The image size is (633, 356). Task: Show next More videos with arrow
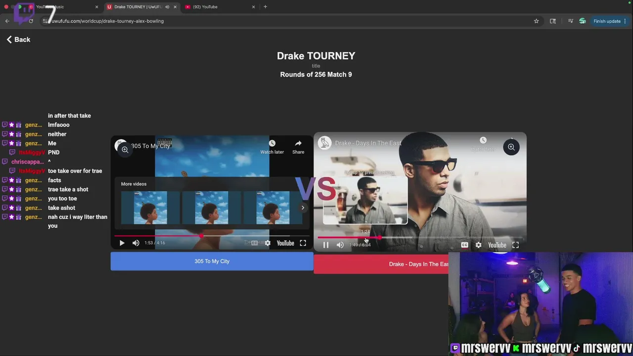(303, 208)
